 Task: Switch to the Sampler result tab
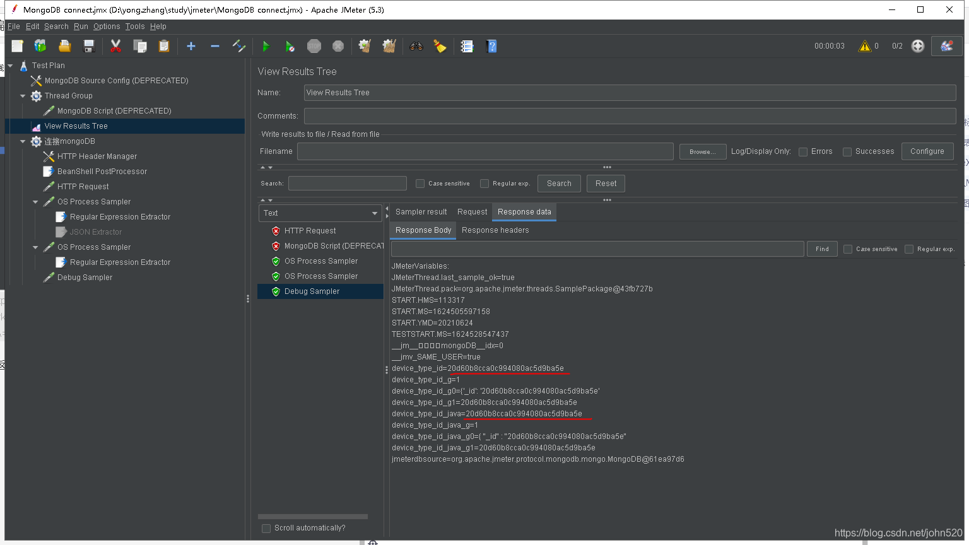click(x=421, y=212)
